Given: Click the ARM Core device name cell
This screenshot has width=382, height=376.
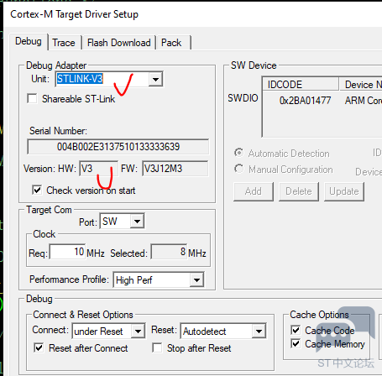Looking at the screenshot, I should [x=364, y=101].
